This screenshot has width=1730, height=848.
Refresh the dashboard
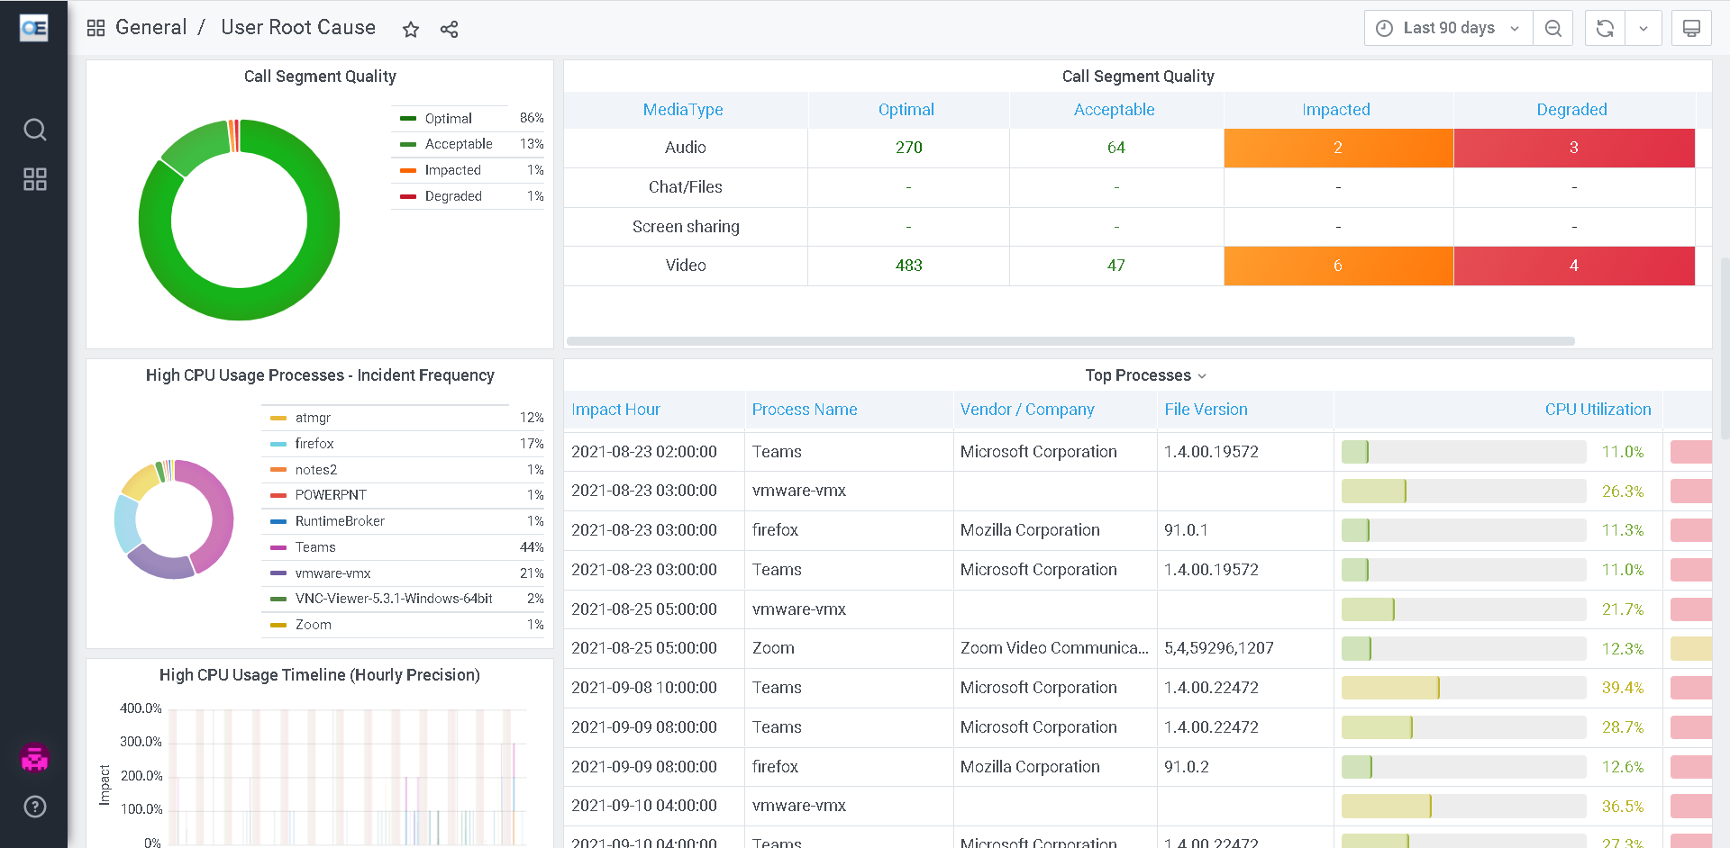(1605, 28)
